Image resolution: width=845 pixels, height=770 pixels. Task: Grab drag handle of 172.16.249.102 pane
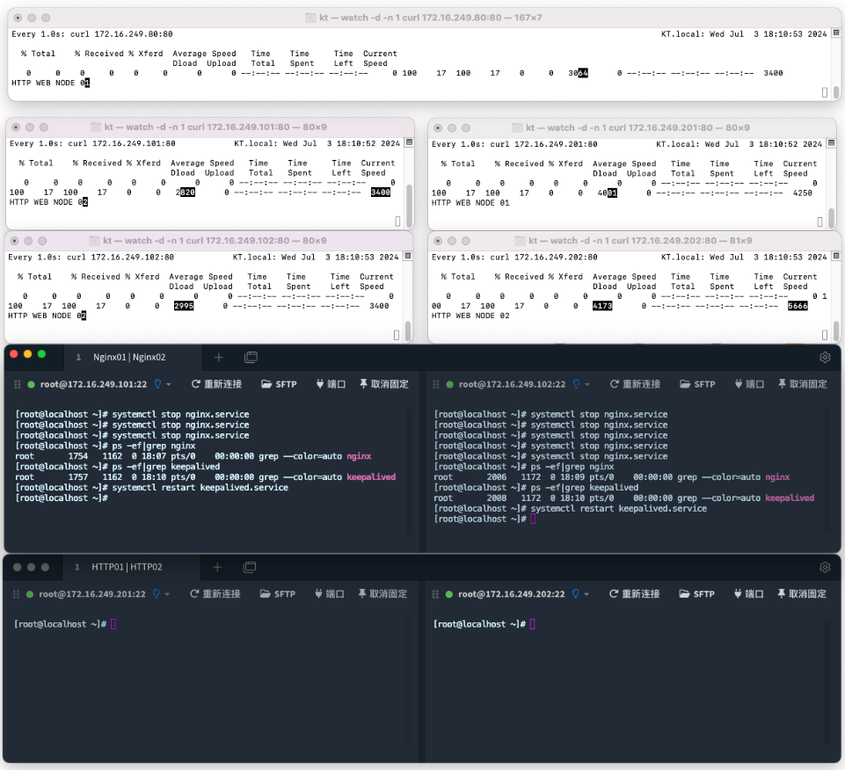436,384
